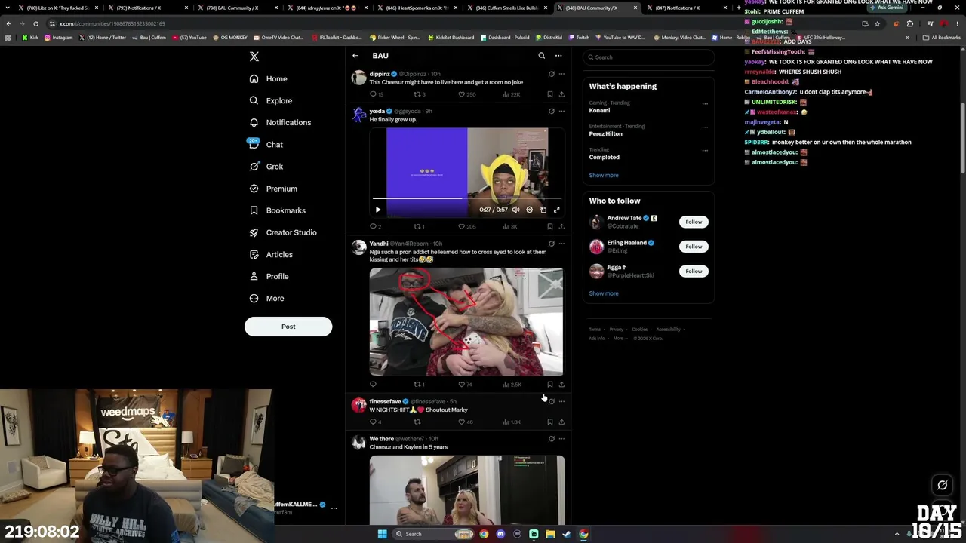Open more options on dippinz's post
The height and width of the screenshot is (543, 966).
[561, 74]
